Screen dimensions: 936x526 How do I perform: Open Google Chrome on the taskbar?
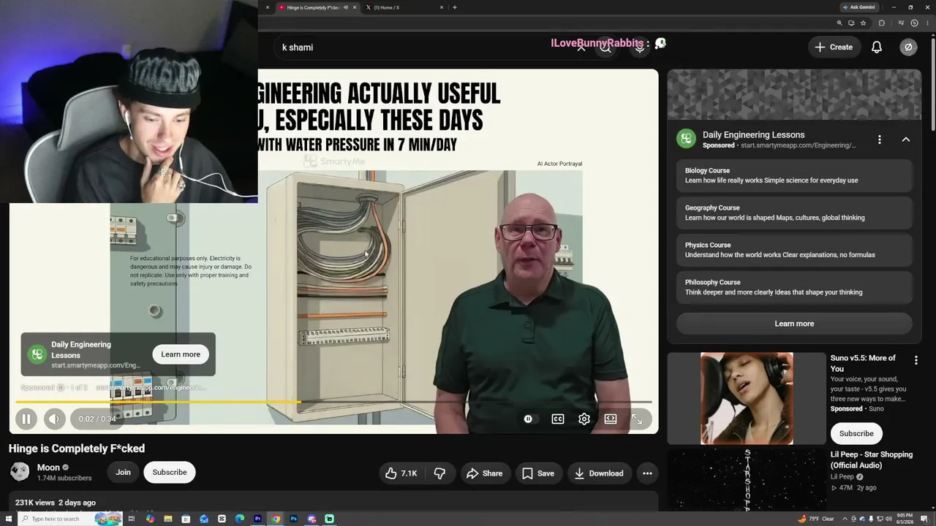pyautogui.click(x=276, y=519)
